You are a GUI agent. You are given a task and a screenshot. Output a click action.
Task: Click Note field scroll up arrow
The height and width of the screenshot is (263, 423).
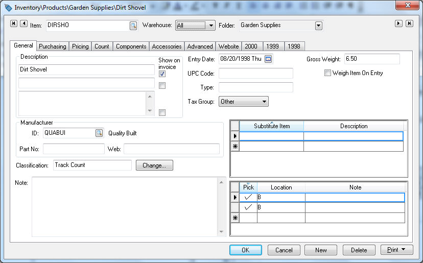click(222, 182)
